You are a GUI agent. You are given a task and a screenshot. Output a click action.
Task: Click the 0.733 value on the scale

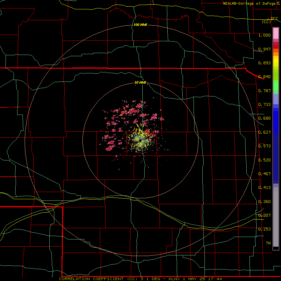(x=264, y=105)
